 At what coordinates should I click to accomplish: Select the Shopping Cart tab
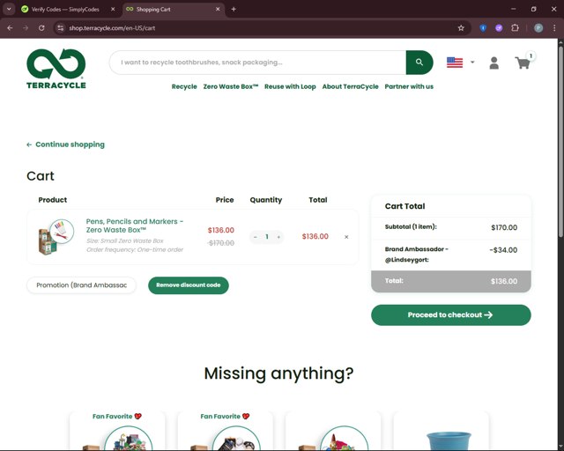(x=174, y=10)
